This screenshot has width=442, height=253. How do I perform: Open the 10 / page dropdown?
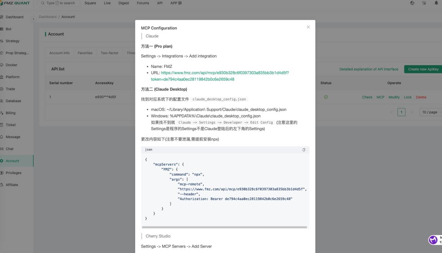pyautogui.click(x=431, y=112)
